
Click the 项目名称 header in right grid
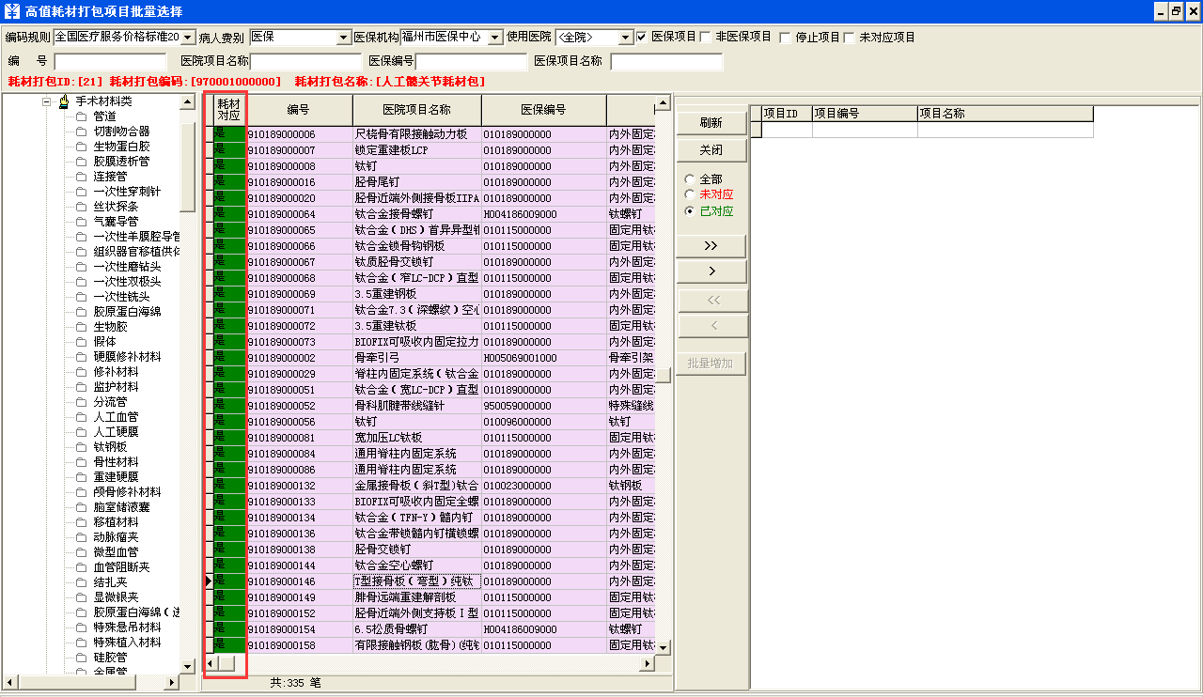coord(1006,114)
